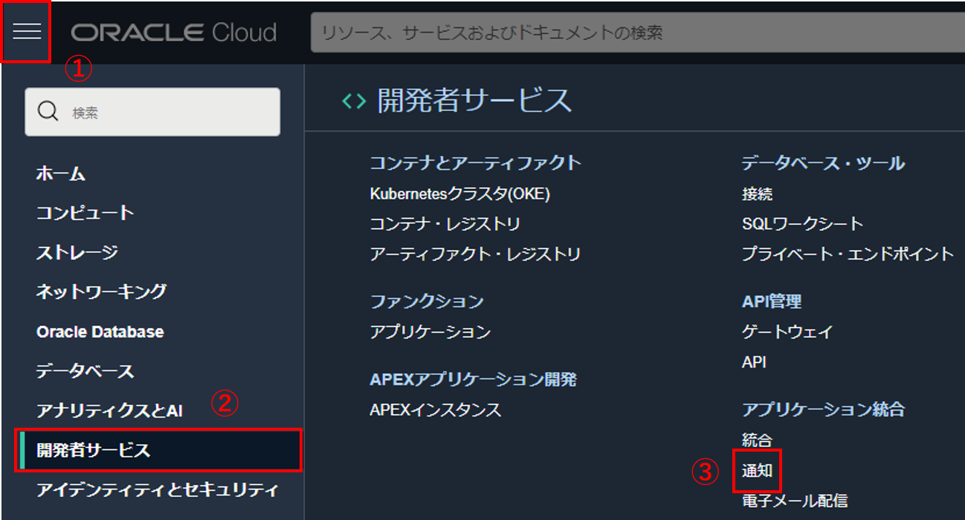Open the hamburger navigation menu
Screen dimensions: 965x520
[x=26, y=32]
